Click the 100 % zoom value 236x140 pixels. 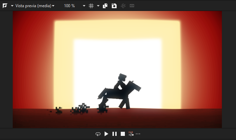[x=69, y=6]
